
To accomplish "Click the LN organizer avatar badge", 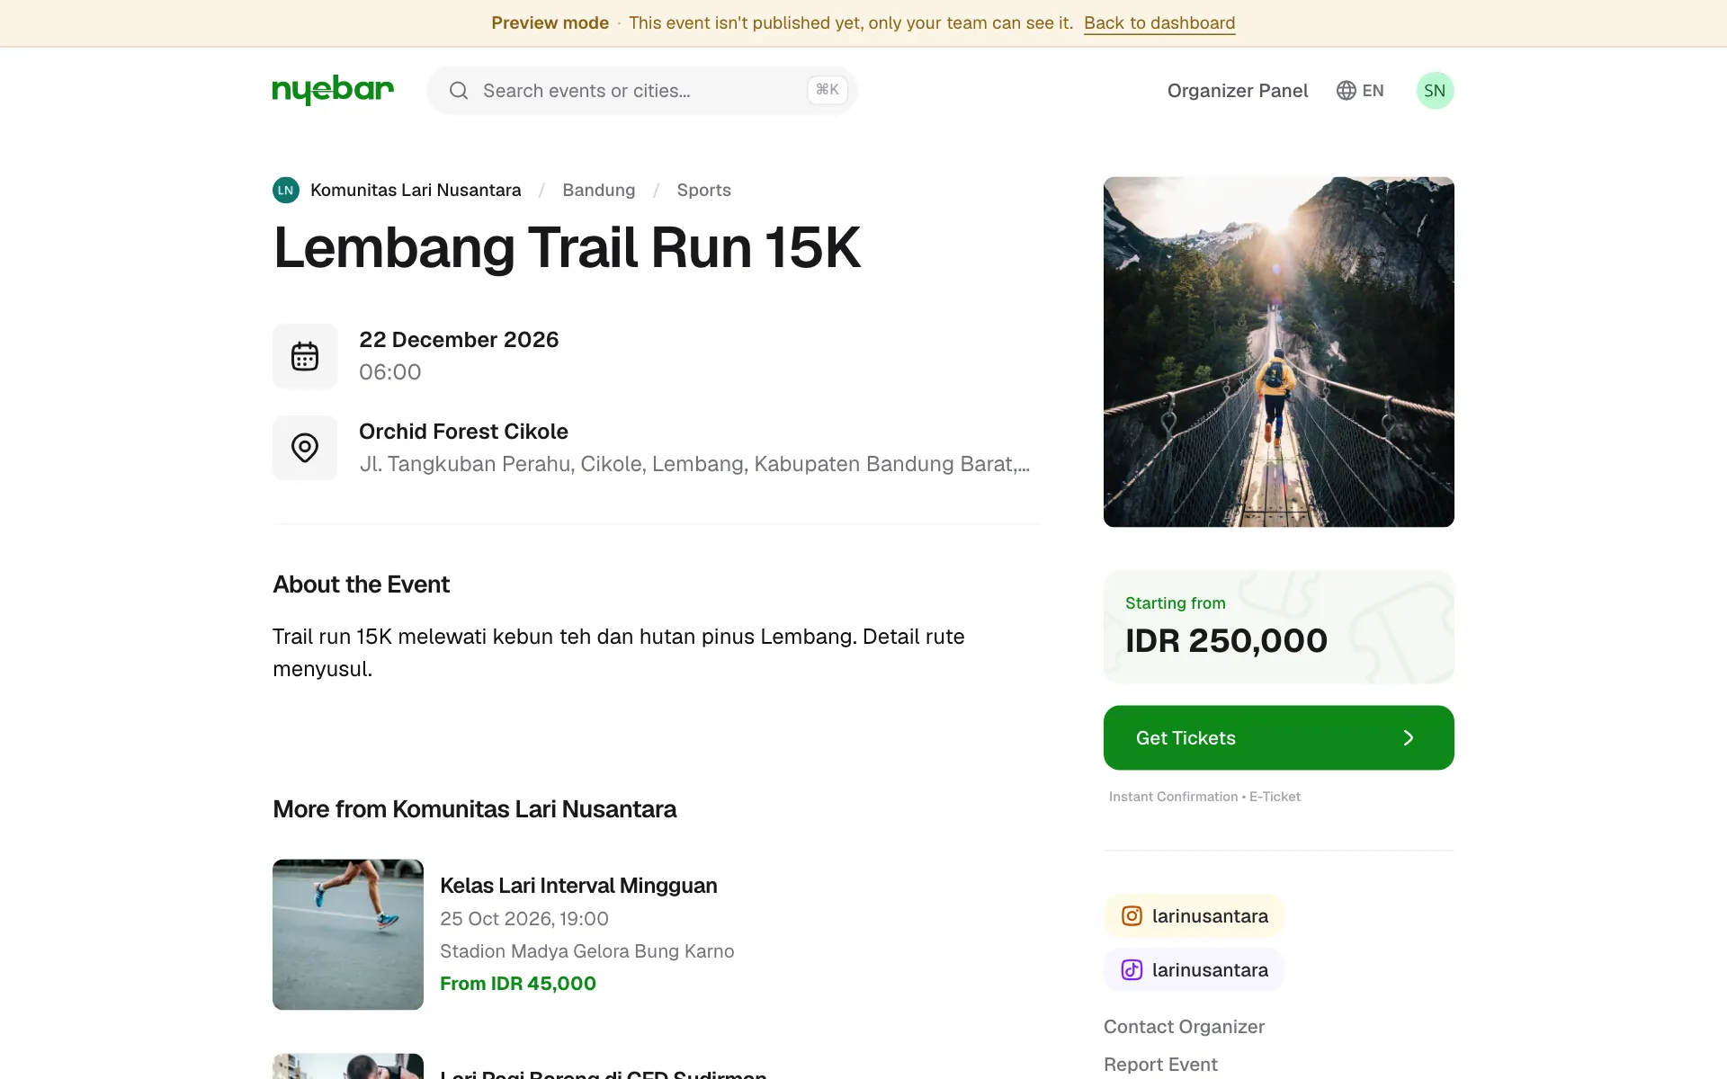I will [286, 191].
